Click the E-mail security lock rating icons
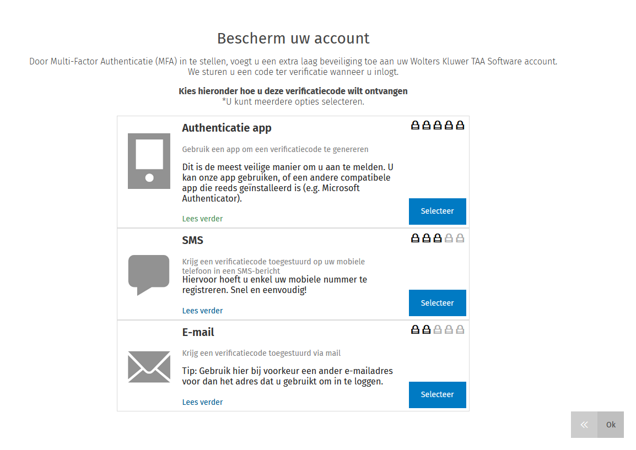Viewport: 636px width, 450px height. 438,330
